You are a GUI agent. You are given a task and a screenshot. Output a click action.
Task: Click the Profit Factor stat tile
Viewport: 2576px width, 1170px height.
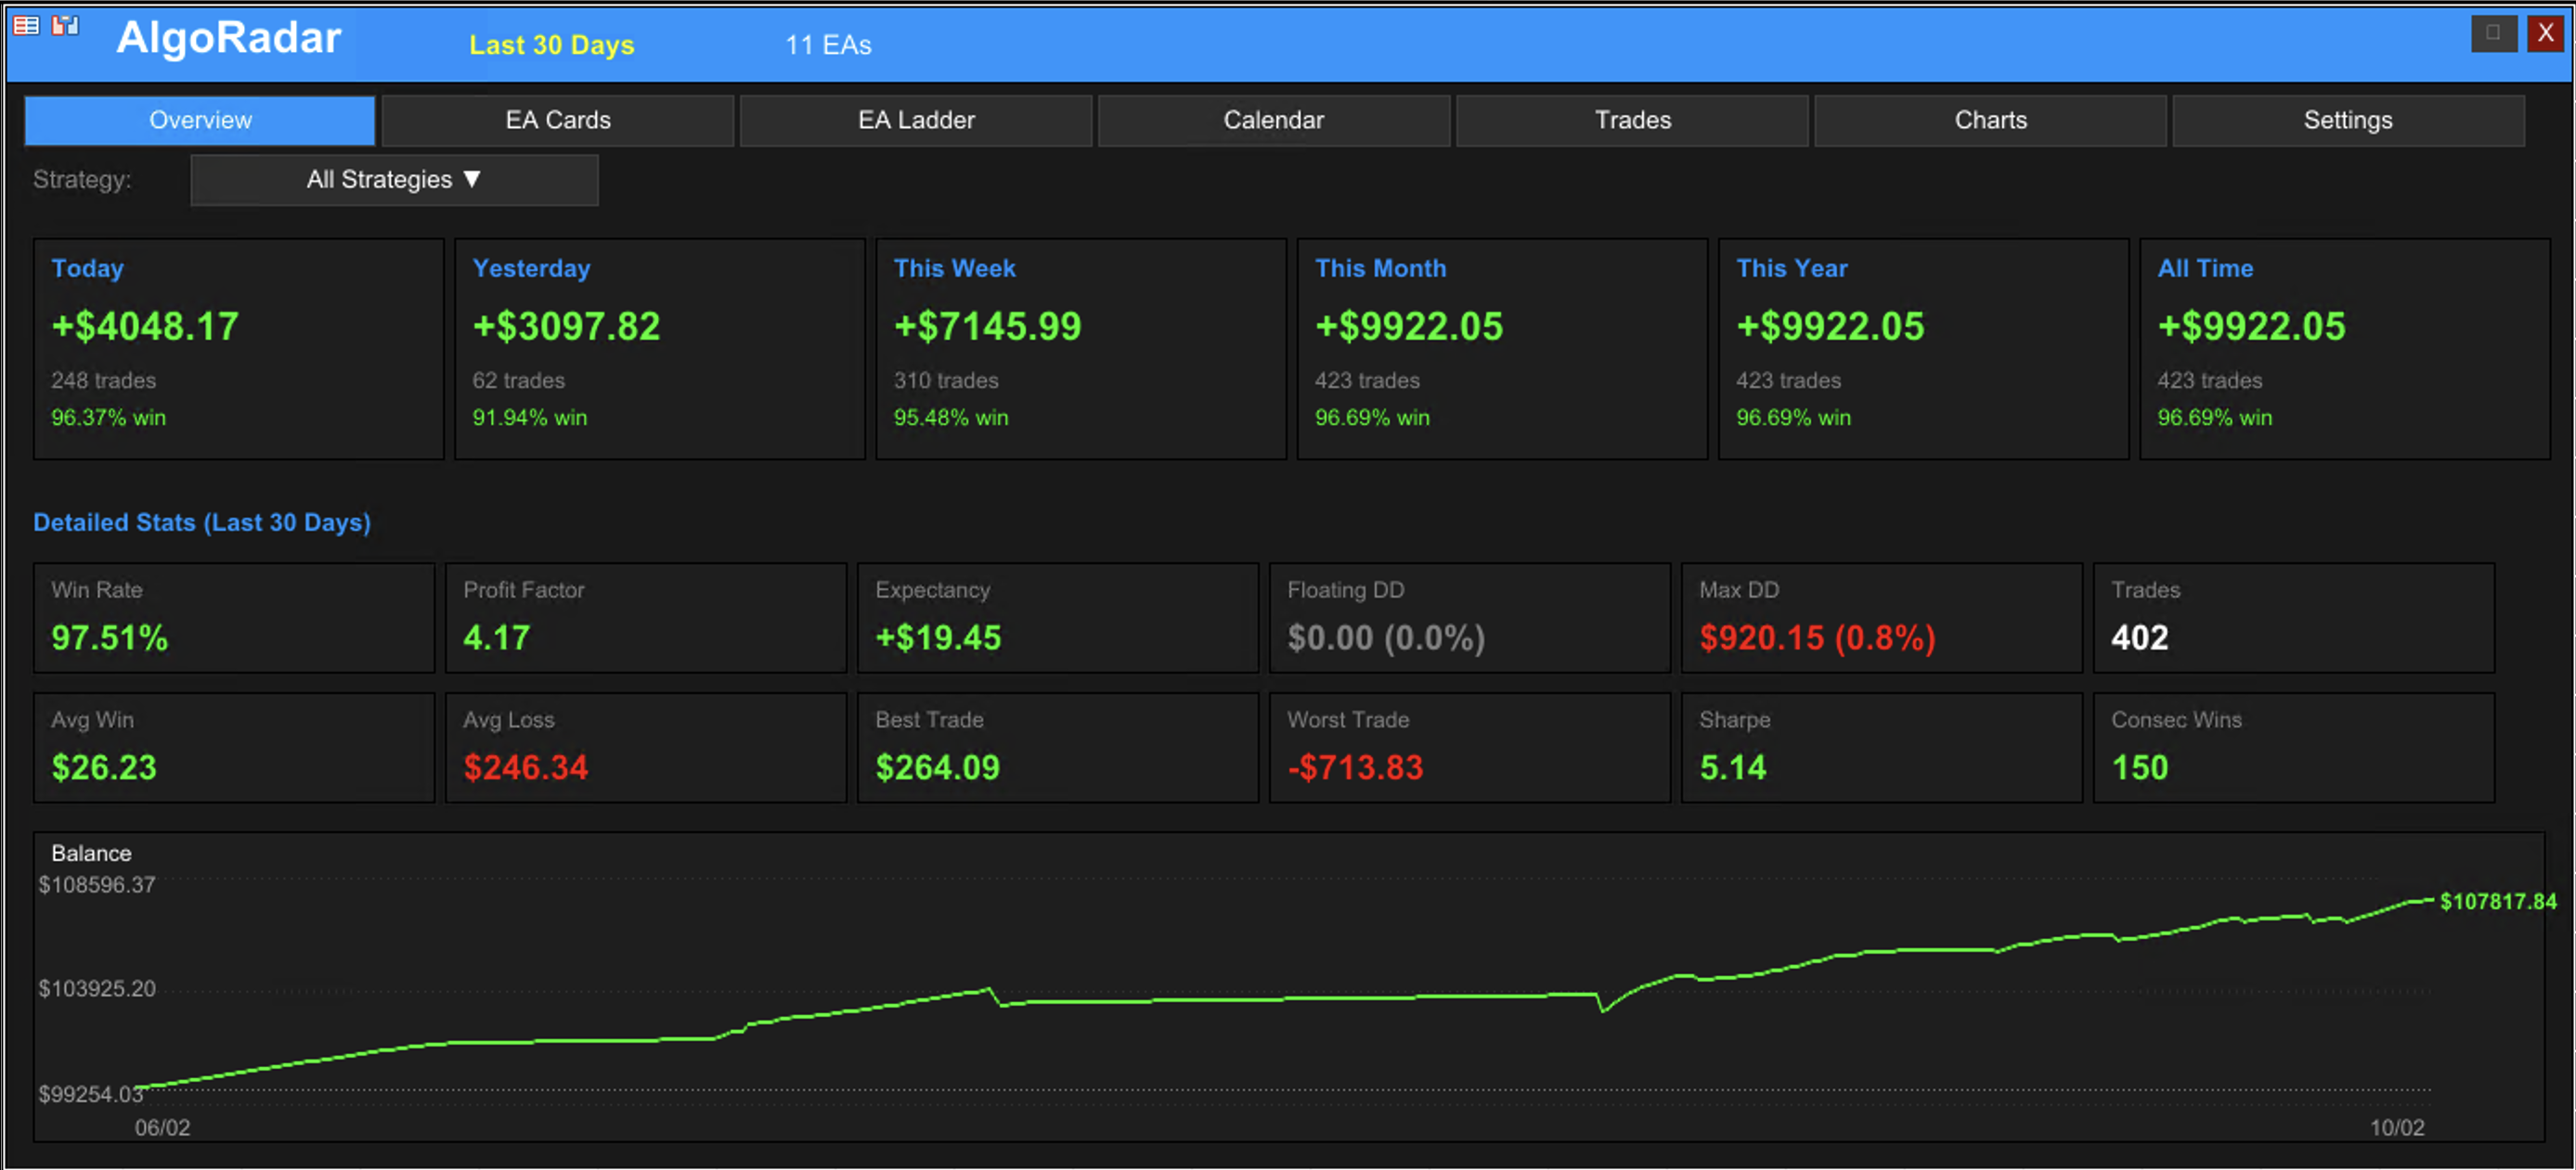(645, 617)
